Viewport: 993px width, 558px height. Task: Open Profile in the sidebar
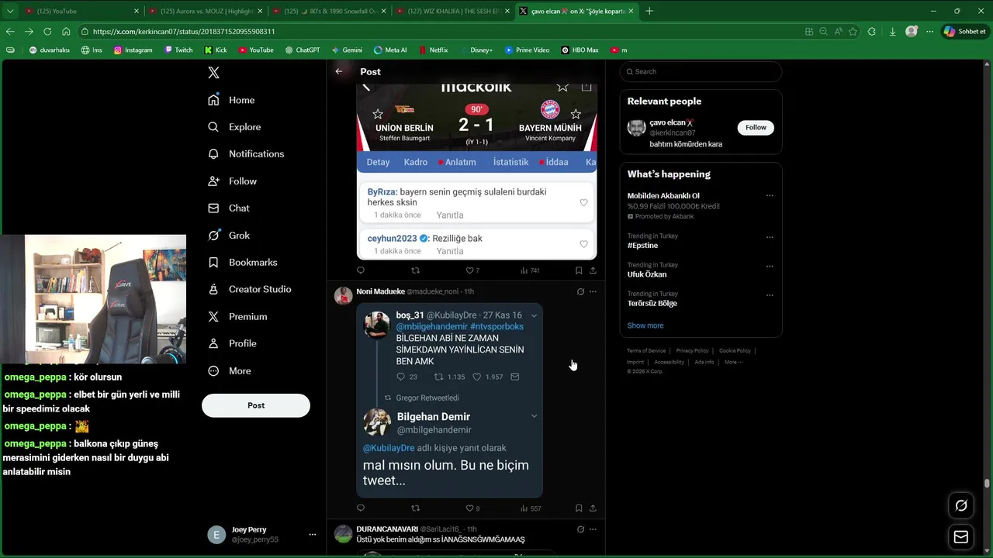point(232,343)
